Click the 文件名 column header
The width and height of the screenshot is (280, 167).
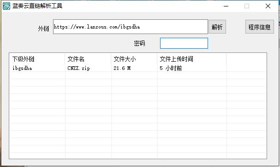88,59
